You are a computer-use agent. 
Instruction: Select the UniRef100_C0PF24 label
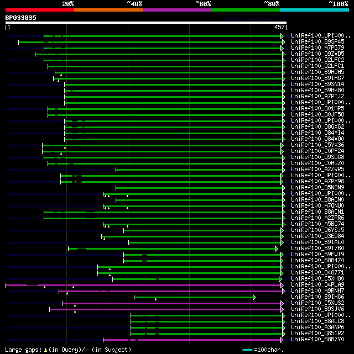tap(317, 151)
